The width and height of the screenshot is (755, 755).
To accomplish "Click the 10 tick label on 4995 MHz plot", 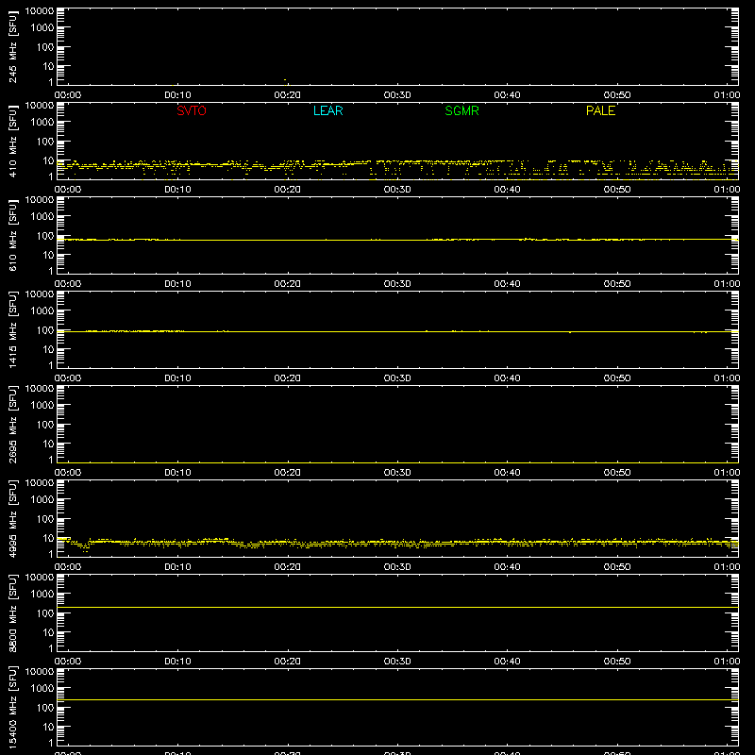I will pos(48,538).
